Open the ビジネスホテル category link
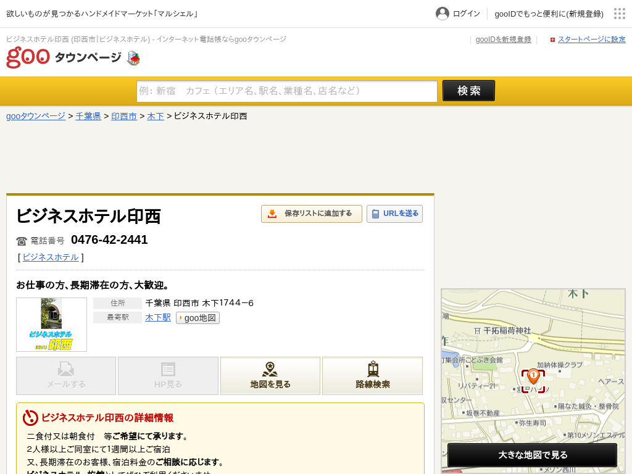This screenshot has height=474, width=632. click(51, 257)
